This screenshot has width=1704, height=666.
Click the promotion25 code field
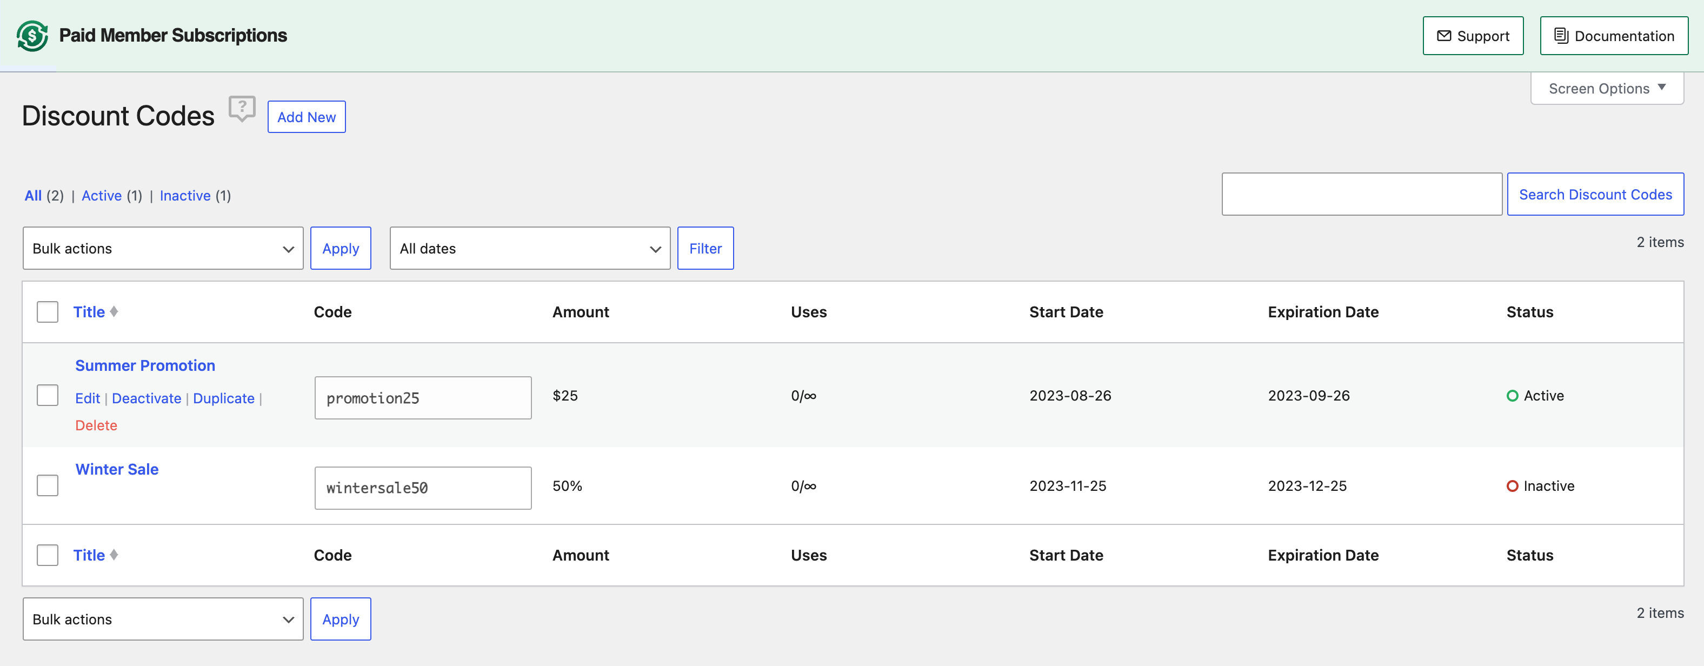[423, 398]
